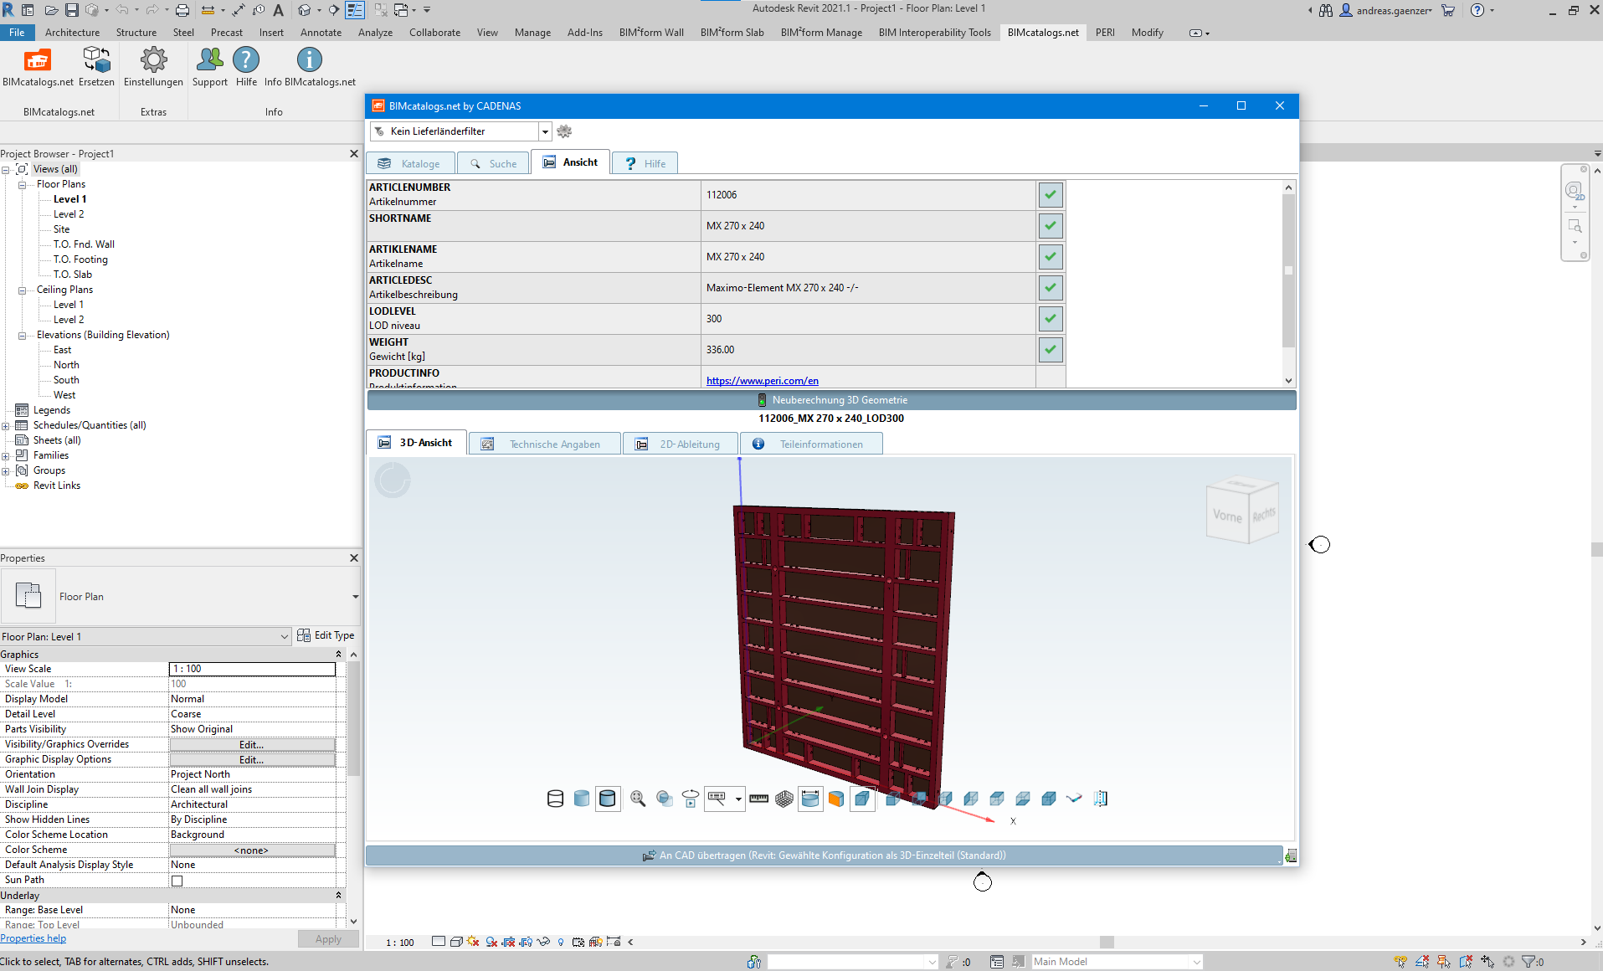1603x971 pixels.
Task: Open the Lieferländerfilter dropdown
Action: pyautogui.click(x=545, y=131)
